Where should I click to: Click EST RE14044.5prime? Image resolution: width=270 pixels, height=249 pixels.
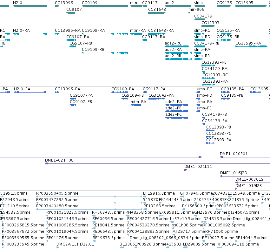click(243, 241)
